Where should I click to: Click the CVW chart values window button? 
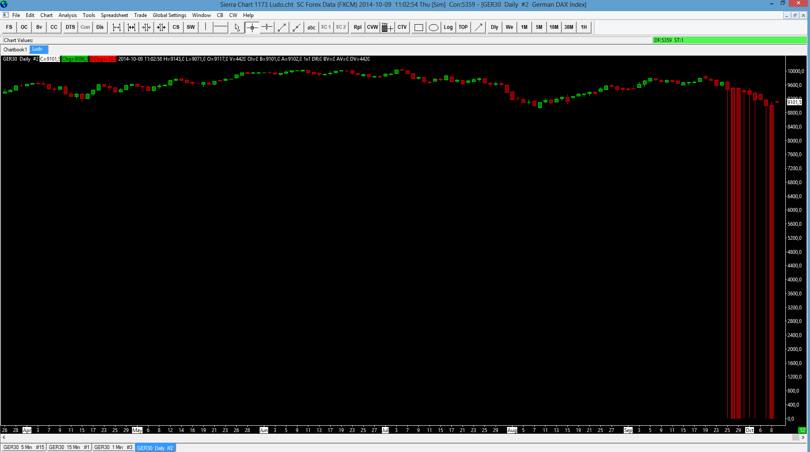(x=373, y=27)
